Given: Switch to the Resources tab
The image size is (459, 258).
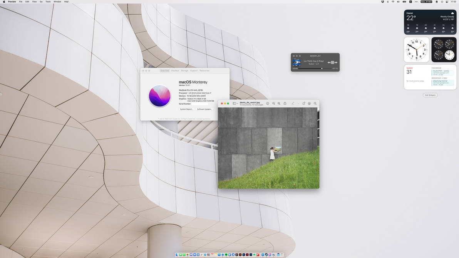Looking at the screenshot, I should click(204, 70).
